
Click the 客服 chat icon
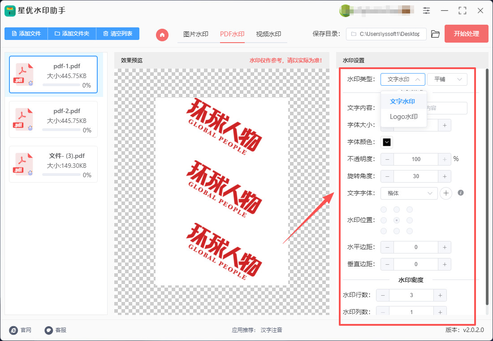coord(48,330)
